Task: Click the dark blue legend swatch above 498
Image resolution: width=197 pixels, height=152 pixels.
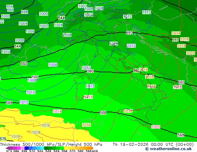Action: click(x=26, y=148)
